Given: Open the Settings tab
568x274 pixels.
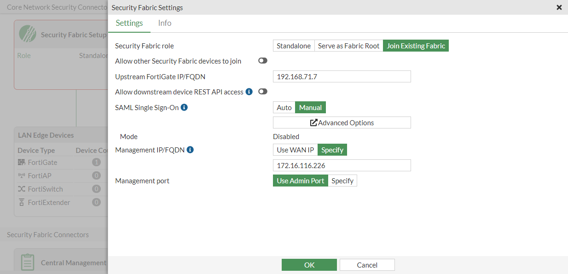Looking at the screenshot, I should (x=129, y=23).
